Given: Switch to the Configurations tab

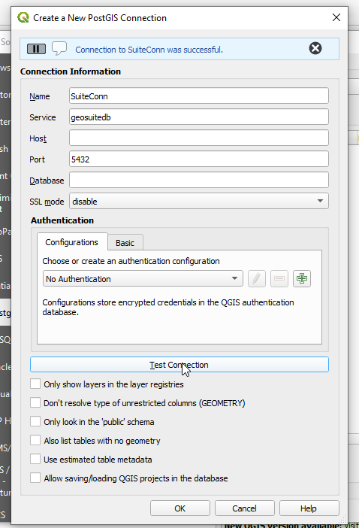Looking at the screenshot, I should point(72,242).
